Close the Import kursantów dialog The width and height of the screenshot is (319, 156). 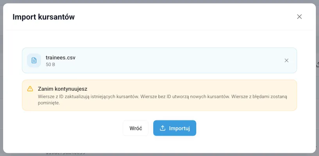299,17
